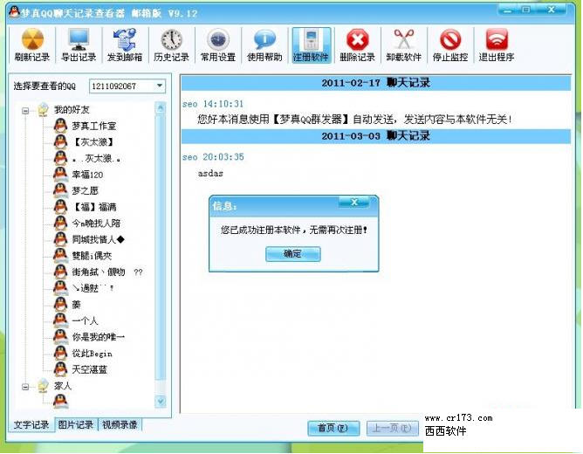
Task: Switch to 视频录像 video recording tab
Action: click(x=120, y=424)
